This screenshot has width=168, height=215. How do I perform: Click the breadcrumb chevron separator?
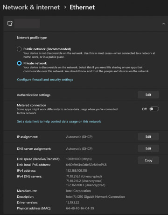(65, 7)
